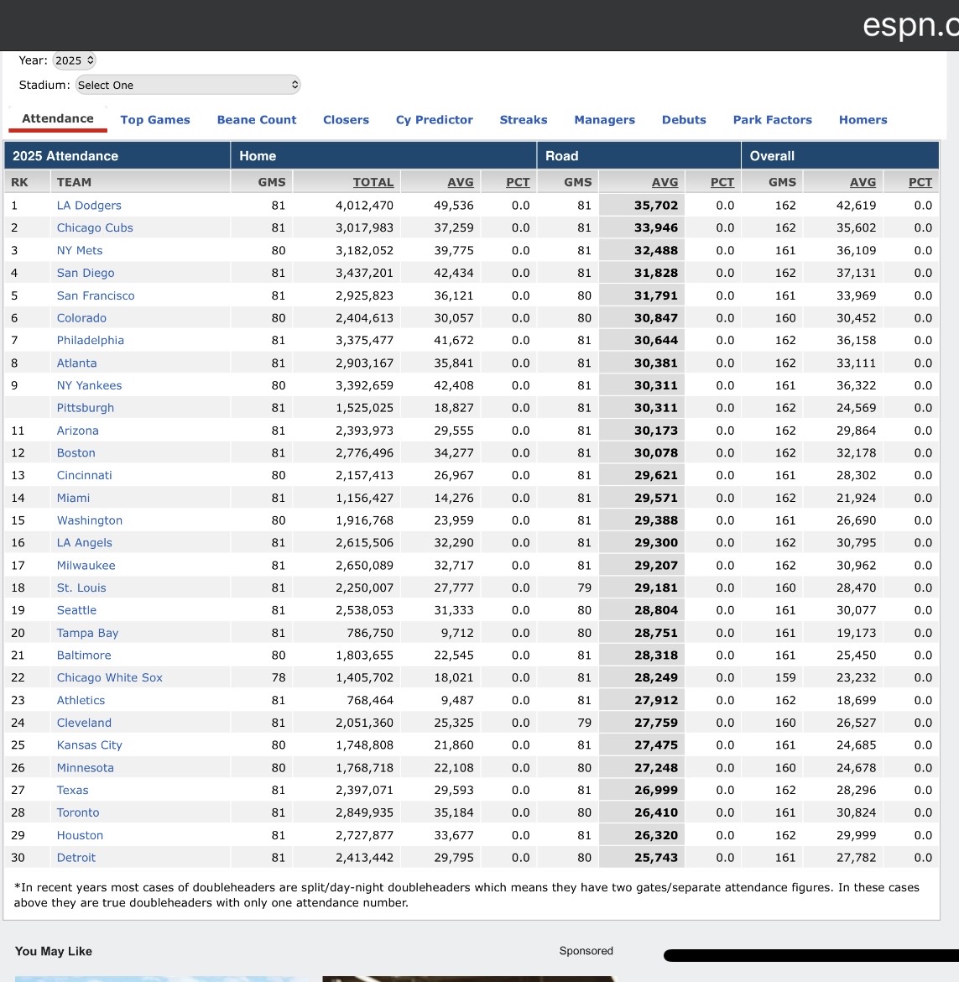959x982 pixels.
Task: Open the Chicago Cubs team link
Action: (x=95, y=228)
